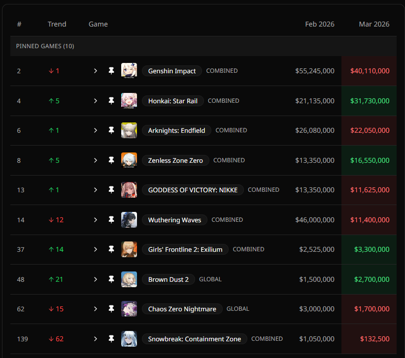Expand Girls' Frontline 2 row chevron
Viewport: 405px width, 358px height.
[x=96, y=249]
